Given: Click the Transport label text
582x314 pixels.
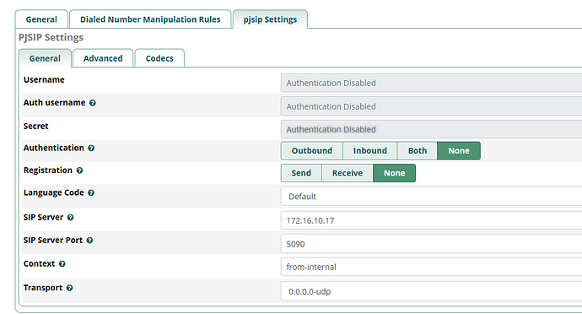Looking at the screenshot, I should 43,288.
